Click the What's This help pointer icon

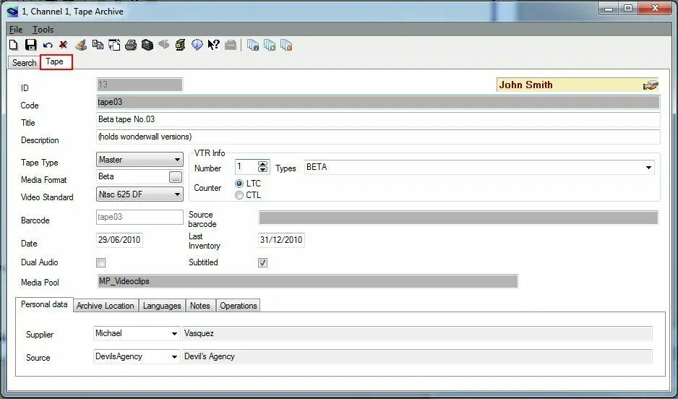(x=213, y=46)
